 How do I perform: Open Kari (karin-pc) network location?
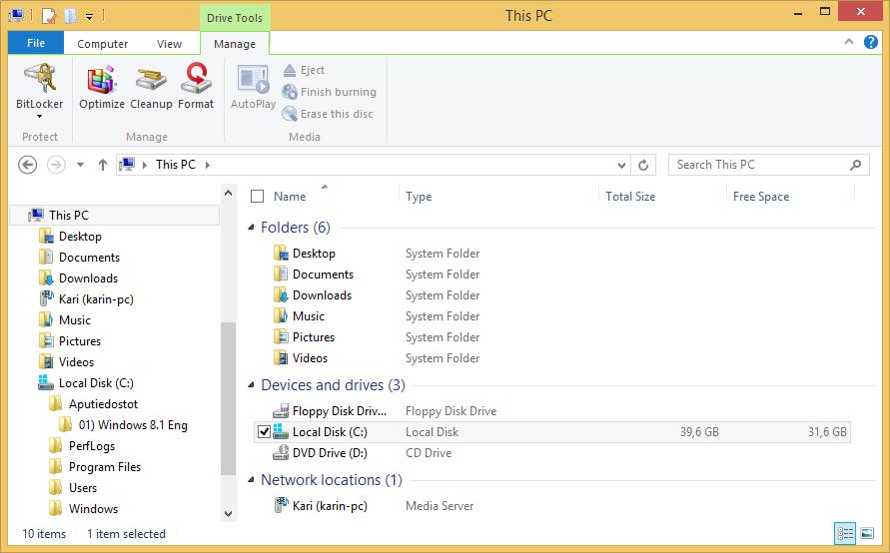321,506
